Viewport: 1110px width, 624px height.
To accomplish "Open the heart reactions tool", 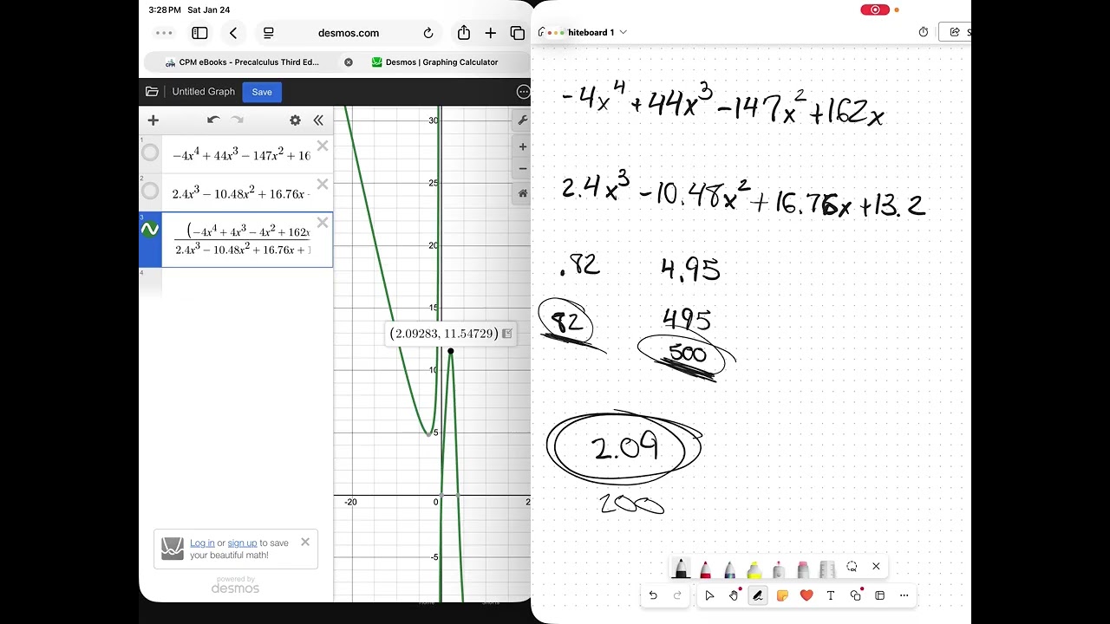I will 806,595.
